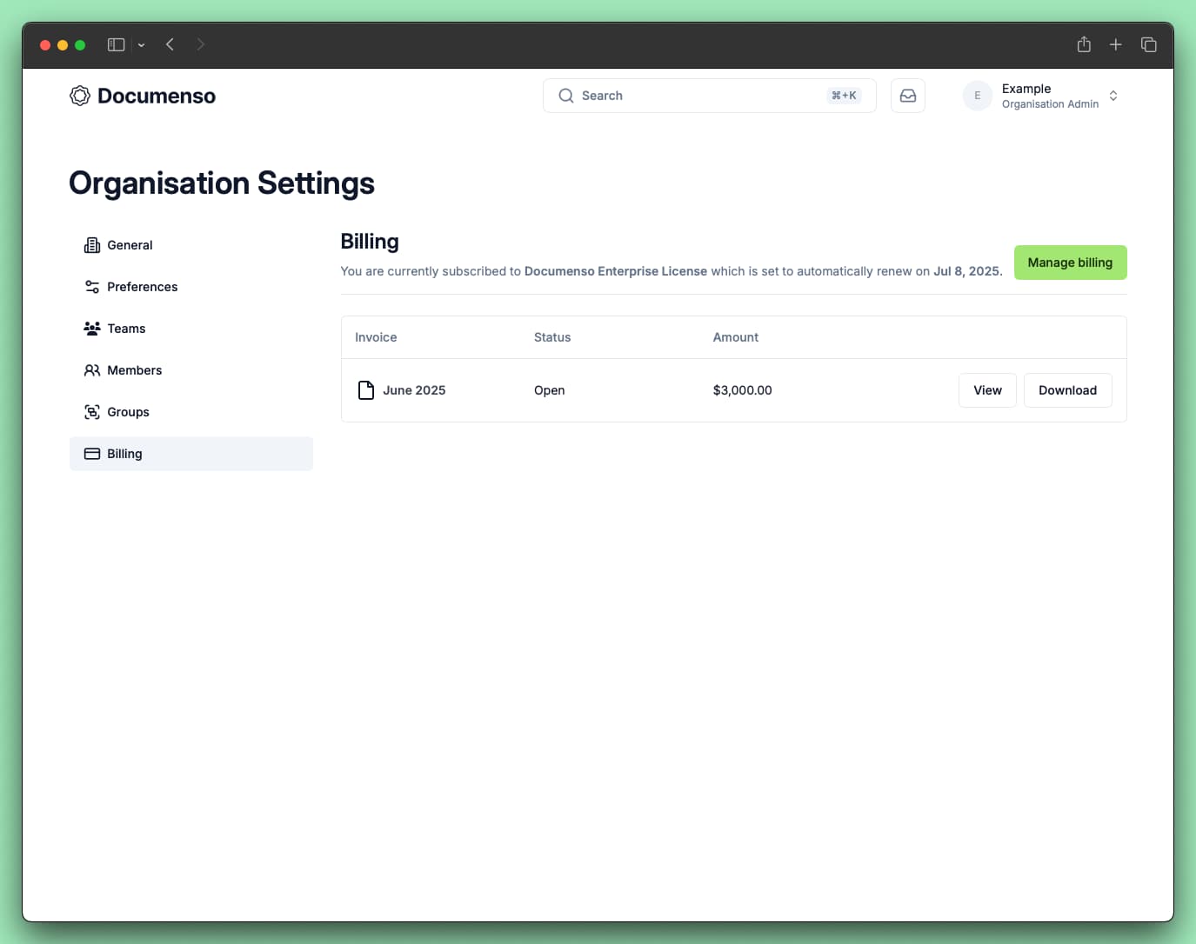The image size is (1196, 944).
Task: Open the sidebar options chevron dropdown
Action: pyautogui.click(x=141, y=45)
